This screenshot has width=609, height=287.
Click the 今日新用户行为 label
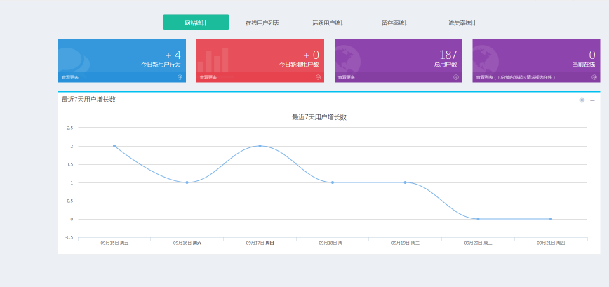[161, 65]
